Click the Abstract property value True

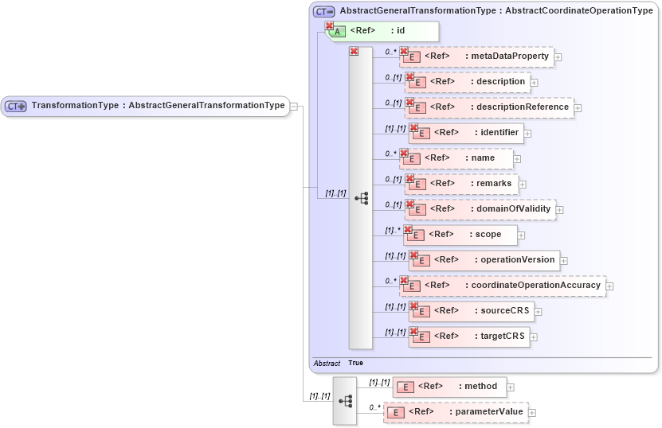point(355,363)
